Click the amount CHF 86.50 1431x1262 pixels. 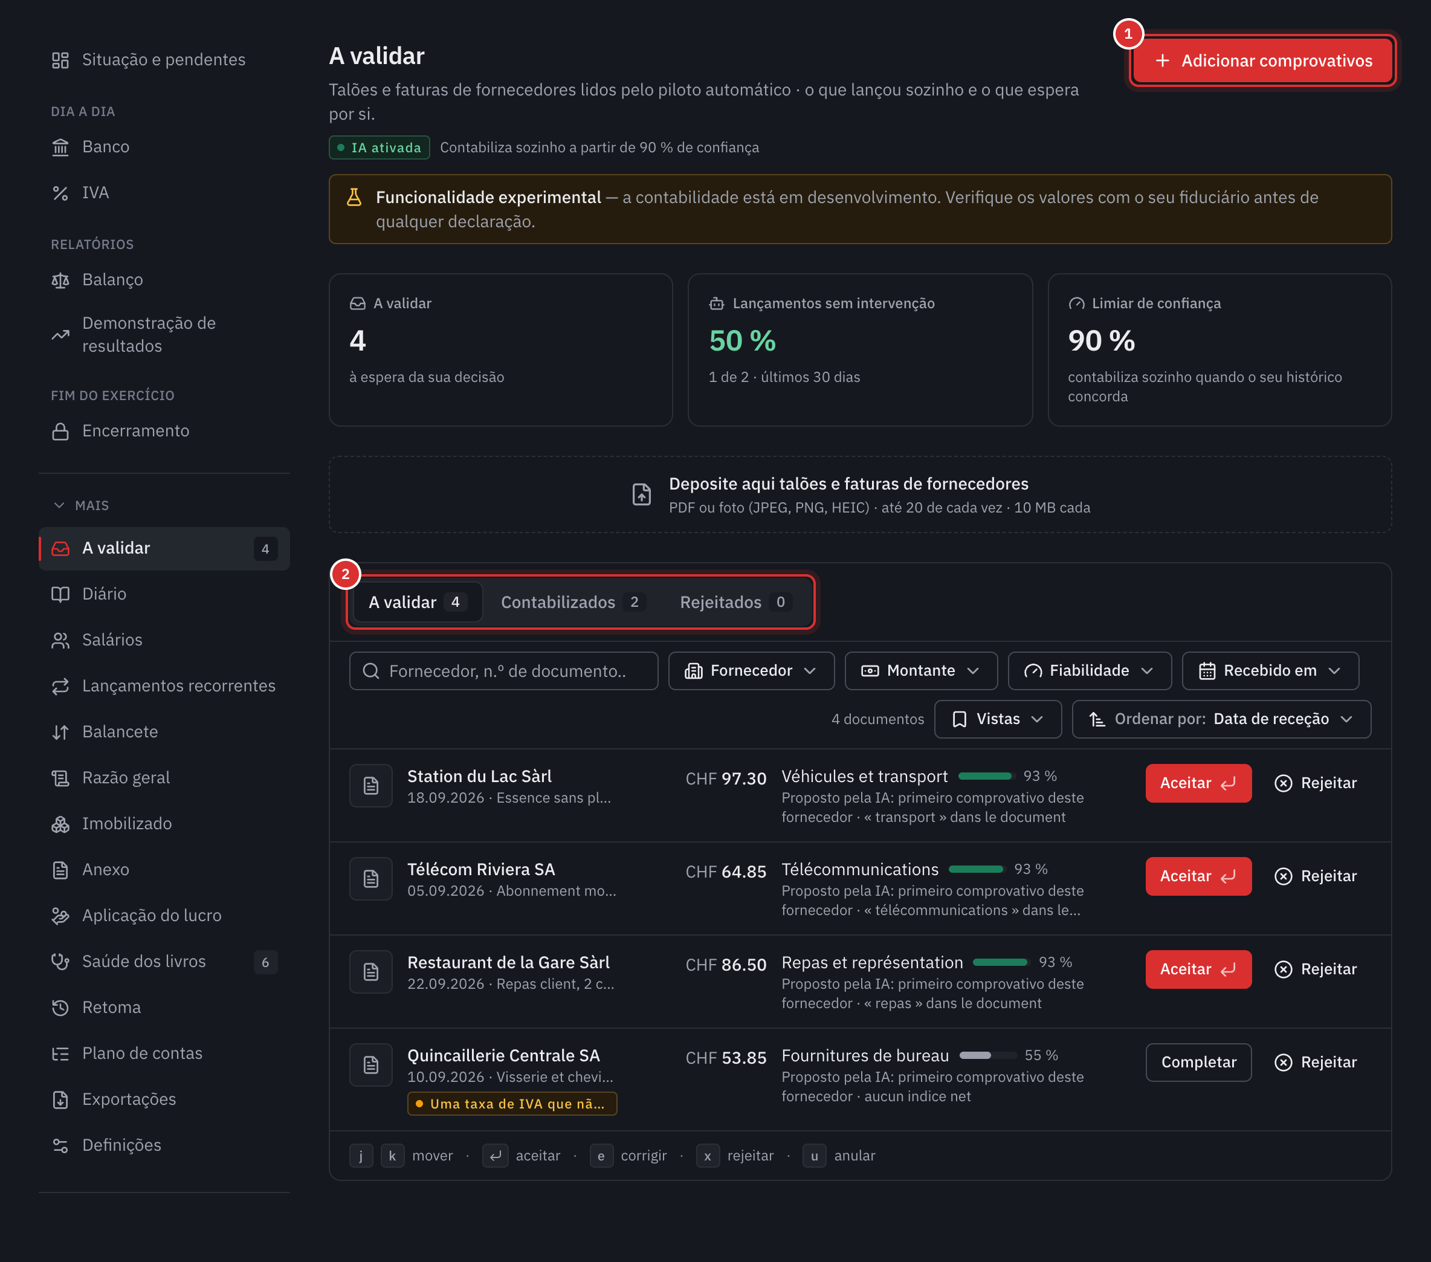coord(725,965)
